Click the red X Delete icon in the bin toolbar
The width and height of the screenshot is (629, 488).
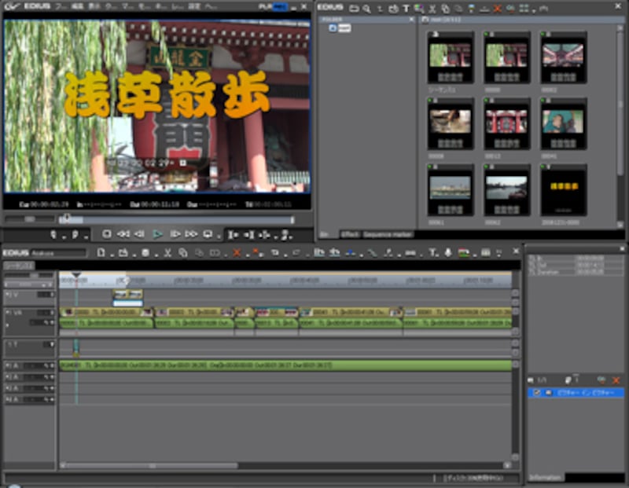[497, 7]
